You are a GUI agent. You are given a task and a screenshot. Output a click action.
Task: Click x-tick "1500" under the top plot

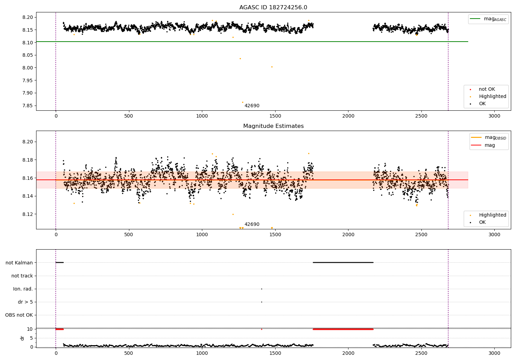pyautogui.click(x=275, y=116)
